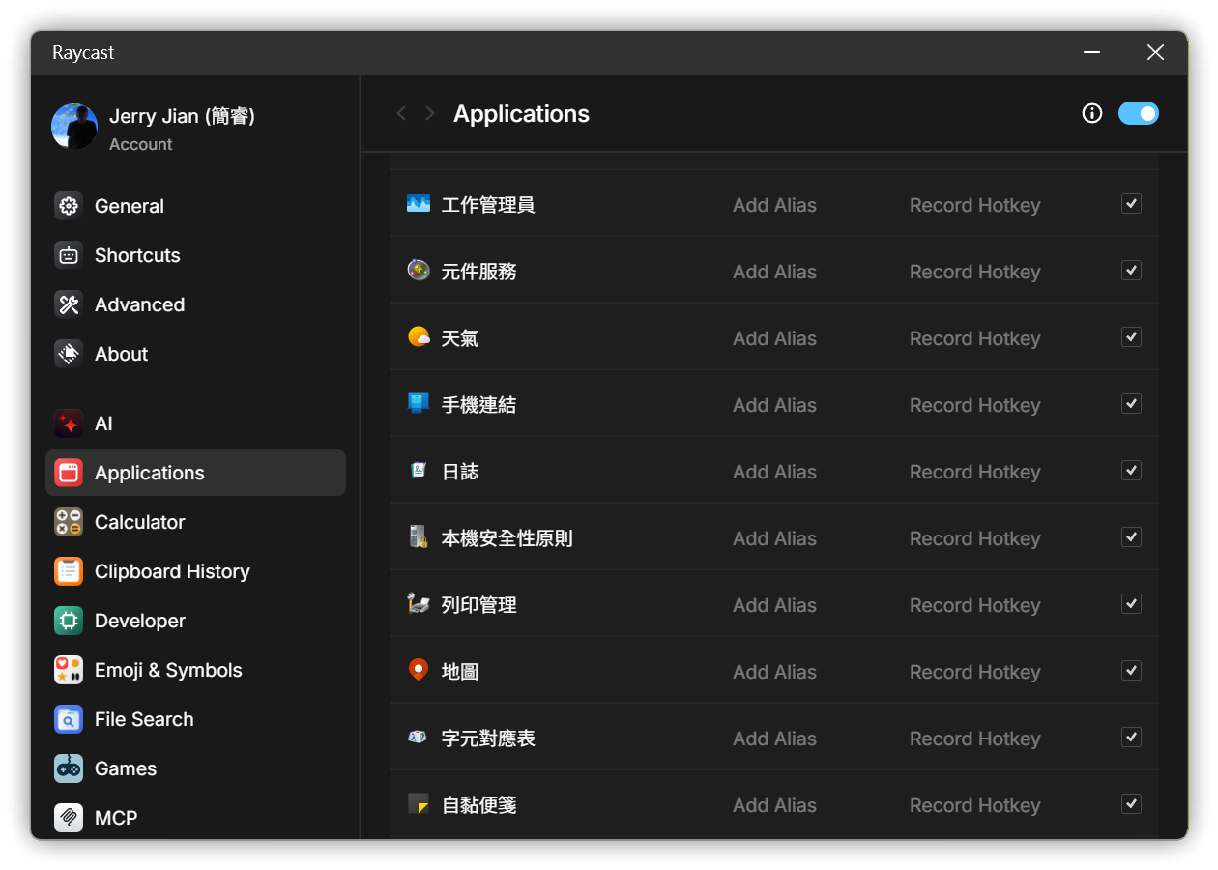Record Hotkey for 自黏便箋
This screenshot has width=1218, height=870.
pos(974,805)
